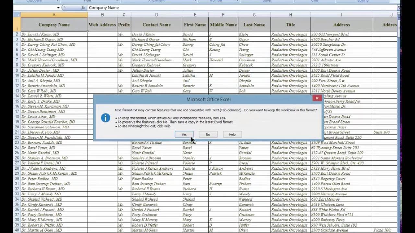The width and height of the screenshot is (415, 233).
Task: Select cell Dr. Savannah Solomon, MD
Action: point(54,127)
